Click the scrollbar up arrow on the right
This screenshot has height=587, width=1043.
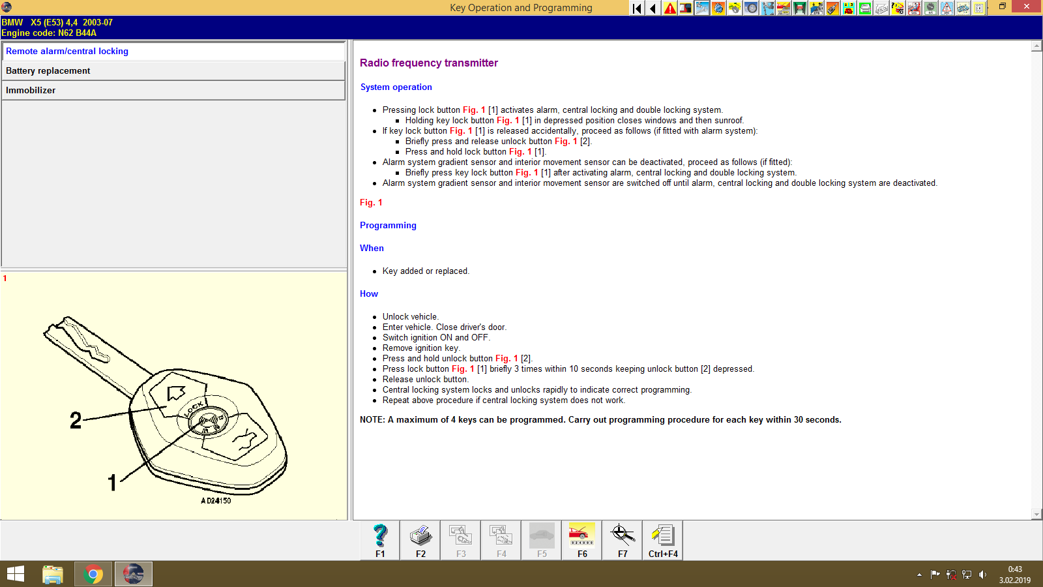[x=1035, y=46]
